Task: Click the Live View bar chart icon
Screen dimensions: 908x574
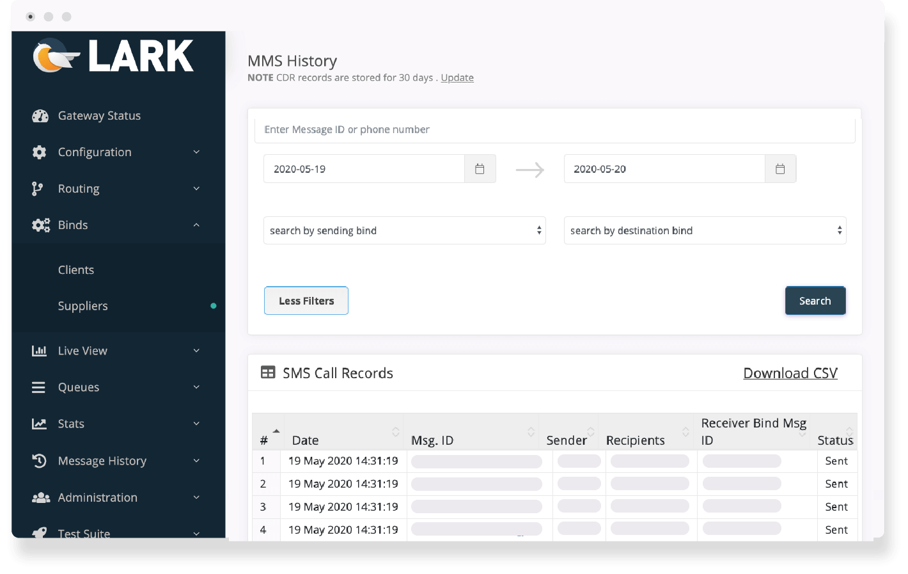Action: click(40, 351)
